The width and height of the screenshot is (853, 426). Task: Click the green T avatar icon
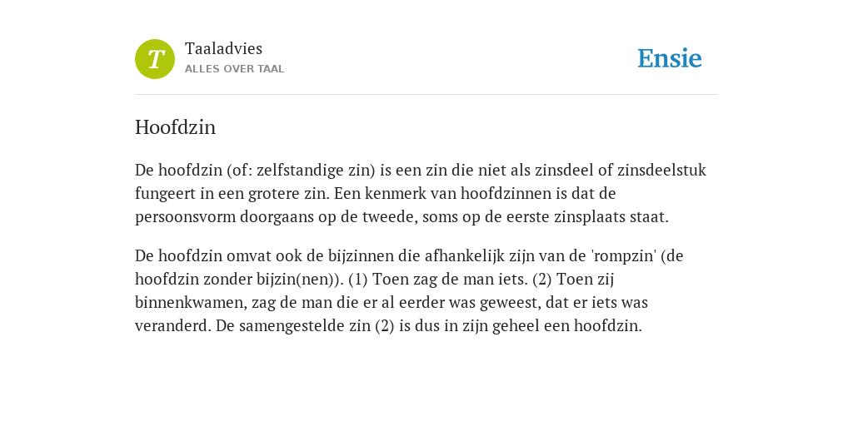pyautogui.click(x=155, y=59)
